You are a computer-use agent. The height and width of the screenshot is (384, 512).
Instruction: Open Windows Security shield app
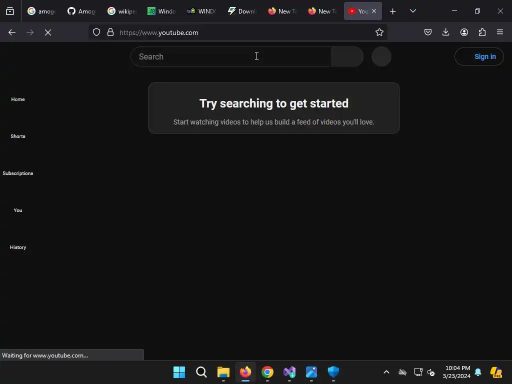point(333,372)
